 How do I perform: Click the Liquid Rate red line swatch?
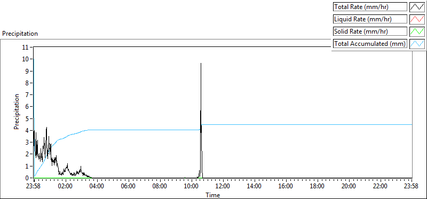(417, 19)
